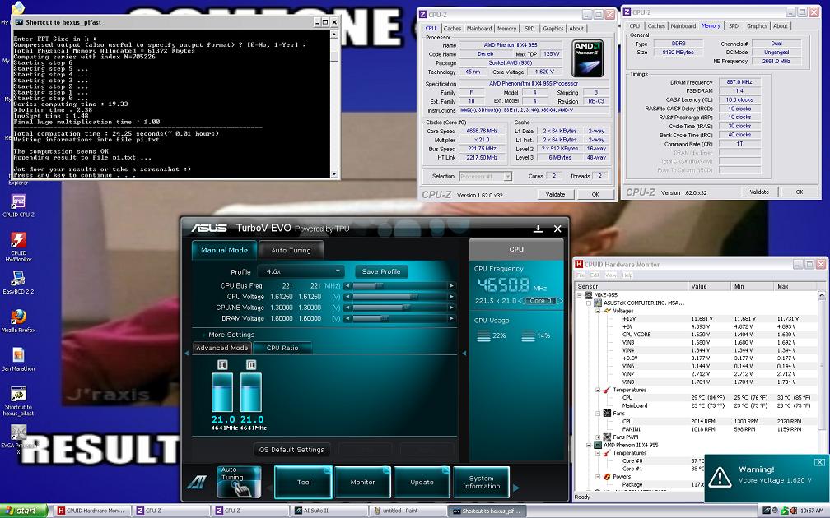Image resolution: width=830 pixels, height=518 pixels.
Task: Launch CPUID HWMonitor from the desktop
Action: (x=18, y=240)
